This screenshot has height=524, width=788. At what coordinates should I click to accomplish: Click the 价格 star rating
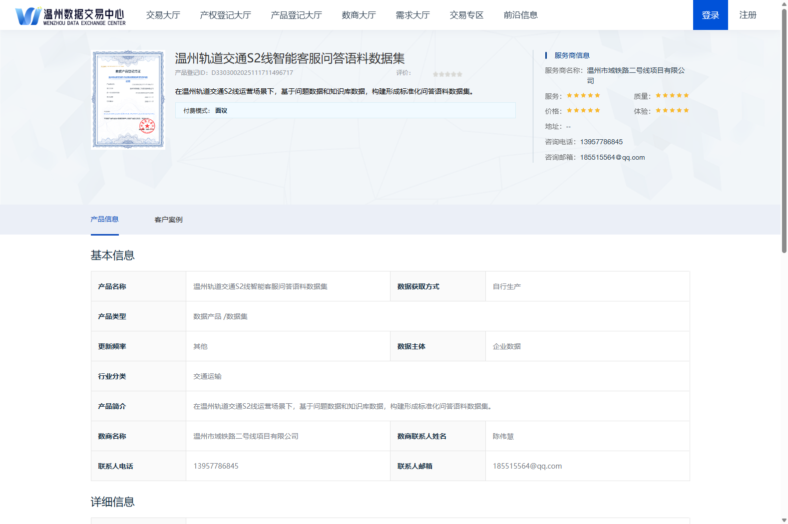[x=583, y=110]
